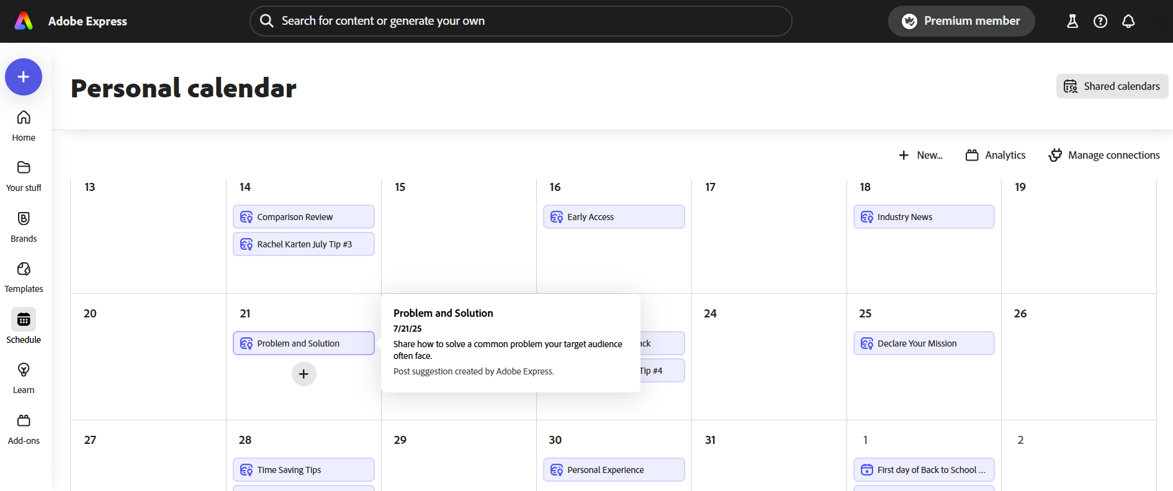Screen dimensions: 1173x491
Task: Open Analytics for the calendar
Action: pyautogui.click(x=995, y=155)
